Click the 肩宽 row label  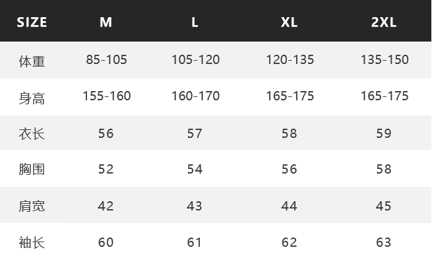click(x=32, y=206)
